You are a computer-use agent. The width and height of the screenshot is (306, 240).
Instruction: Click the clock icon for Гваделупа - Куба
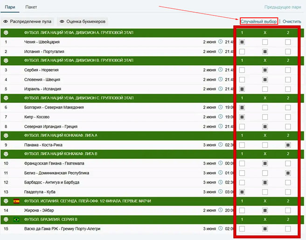[220, 192]
